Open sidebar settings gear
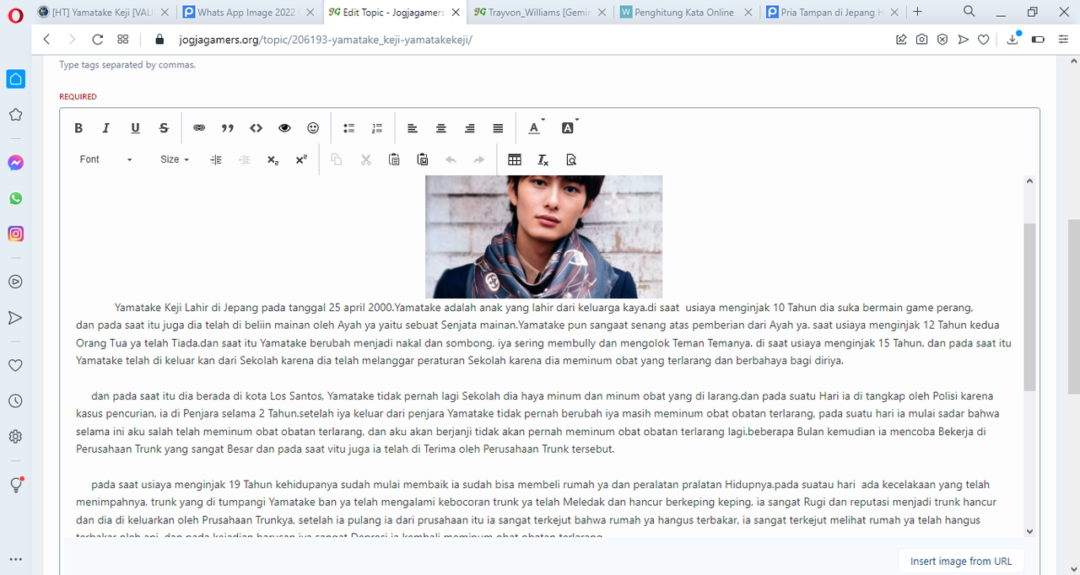 [x=15, y=436]
